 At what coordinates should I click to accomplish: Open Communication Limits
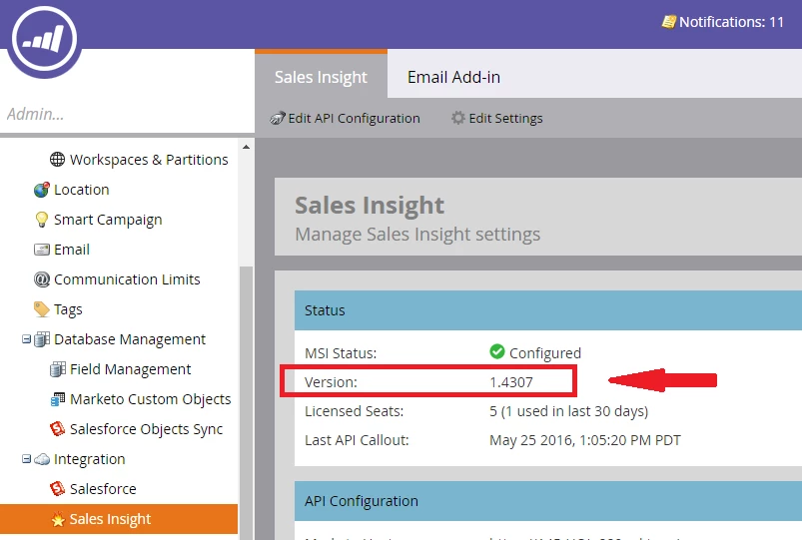click(x=117, y=279)
